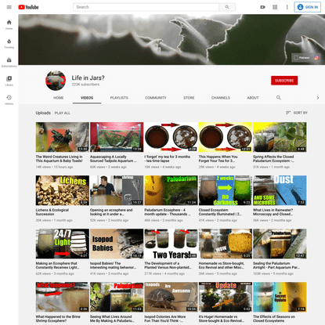
Task: Subscribe to Life in Jars channel
Action: click(x=284, y=81)
